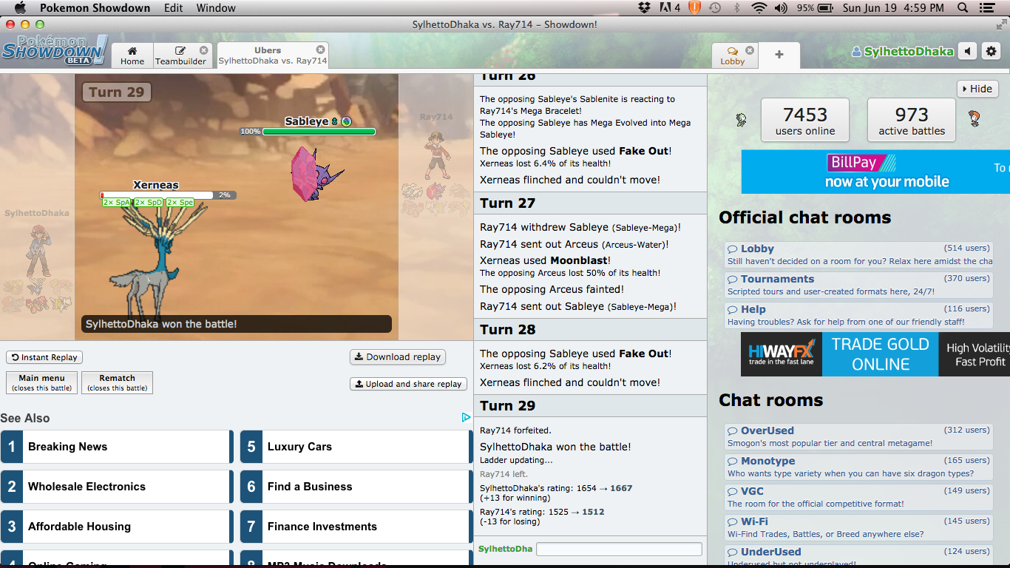Open the Home tab
Viewport: 1010px width, 568px height.
pos(132,56)
